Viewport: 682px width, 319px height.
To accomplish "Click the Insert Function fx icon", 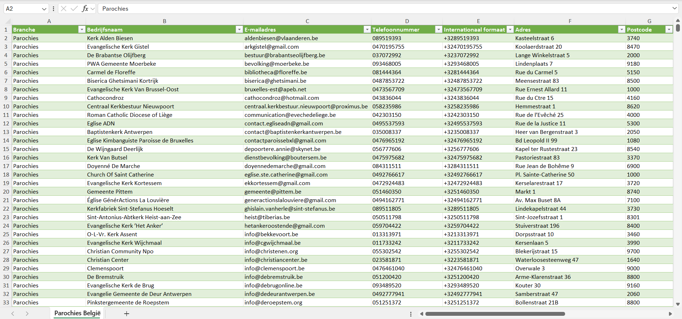I will 85,9.
